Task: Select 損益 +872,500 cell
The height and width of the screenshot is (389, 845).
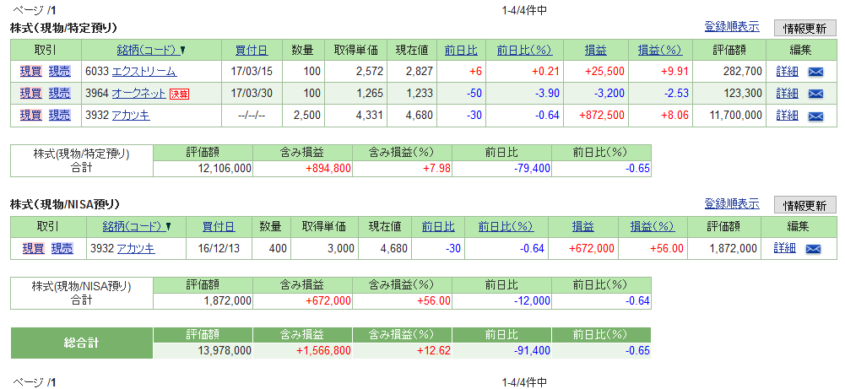Action: tap(596, 116)
